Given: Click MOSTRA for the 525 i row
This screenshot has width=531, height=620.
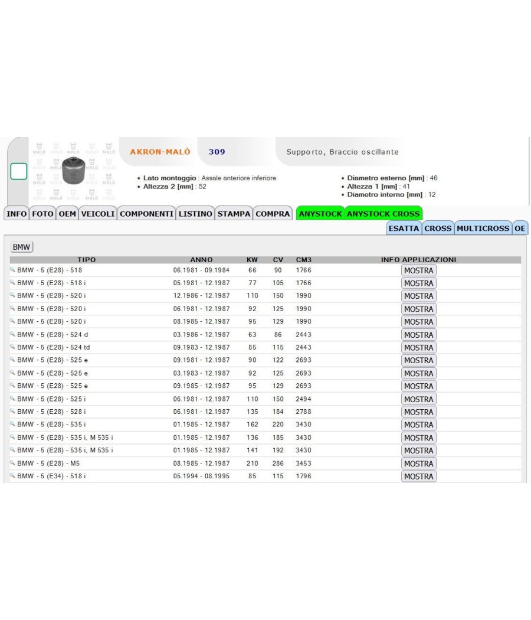Looking at the screenshot, I should click(x=419, y=399).
